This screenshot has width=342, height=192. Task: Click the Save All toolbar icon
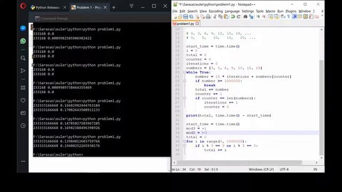(191, 17)
